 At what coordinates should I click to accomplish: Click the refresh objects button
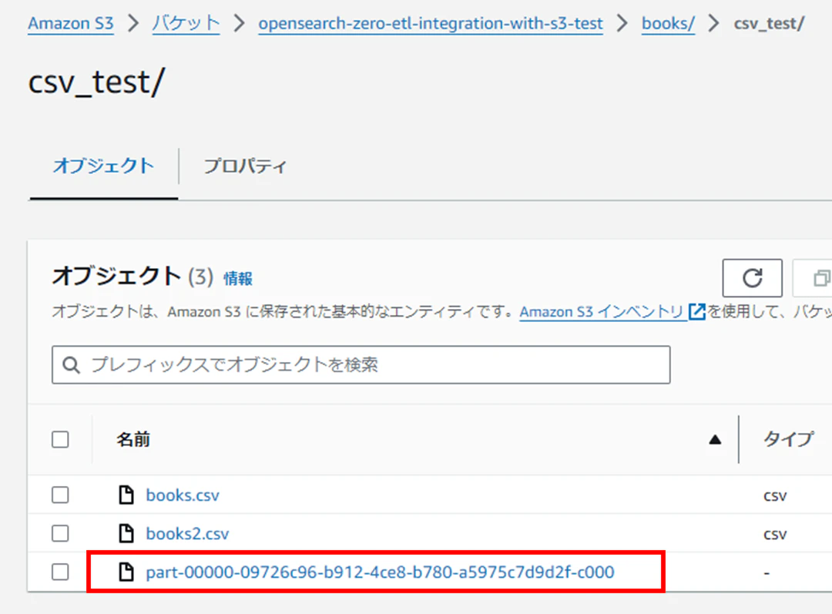(x=752, y=277)
